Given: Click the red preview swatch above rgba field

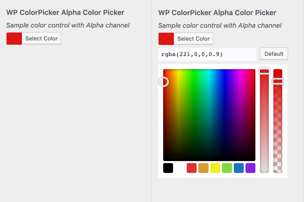Looking at the screenshot, I should (x=166, y=38).
